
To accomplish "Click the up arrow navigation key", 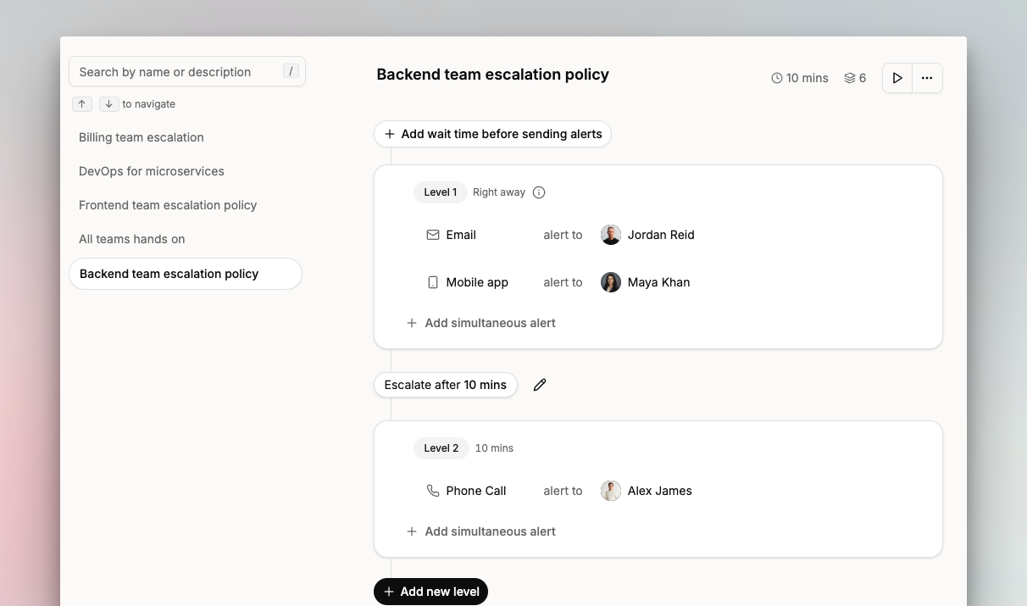I will [x=81, y=104].
